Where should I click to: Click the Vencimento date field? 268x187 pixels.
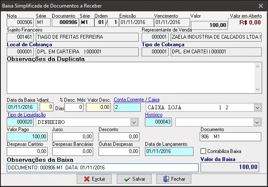tap(172, 22)
